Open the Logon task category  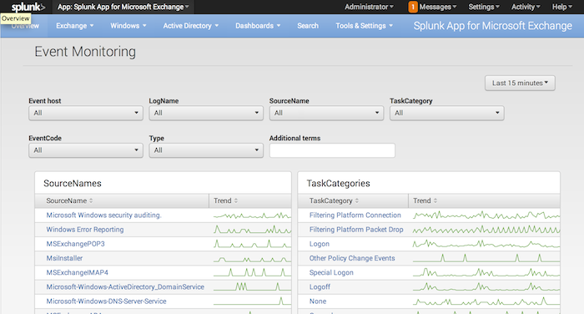click(x=320, y=244)
